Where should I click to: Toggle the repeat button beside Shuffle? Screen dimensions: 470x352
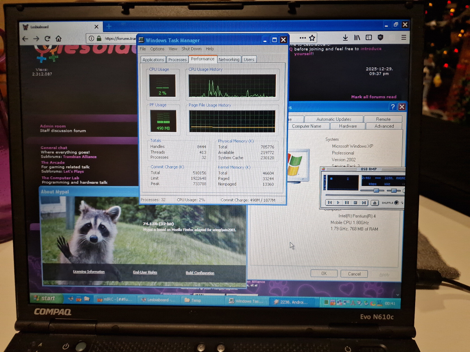[402, 203]
